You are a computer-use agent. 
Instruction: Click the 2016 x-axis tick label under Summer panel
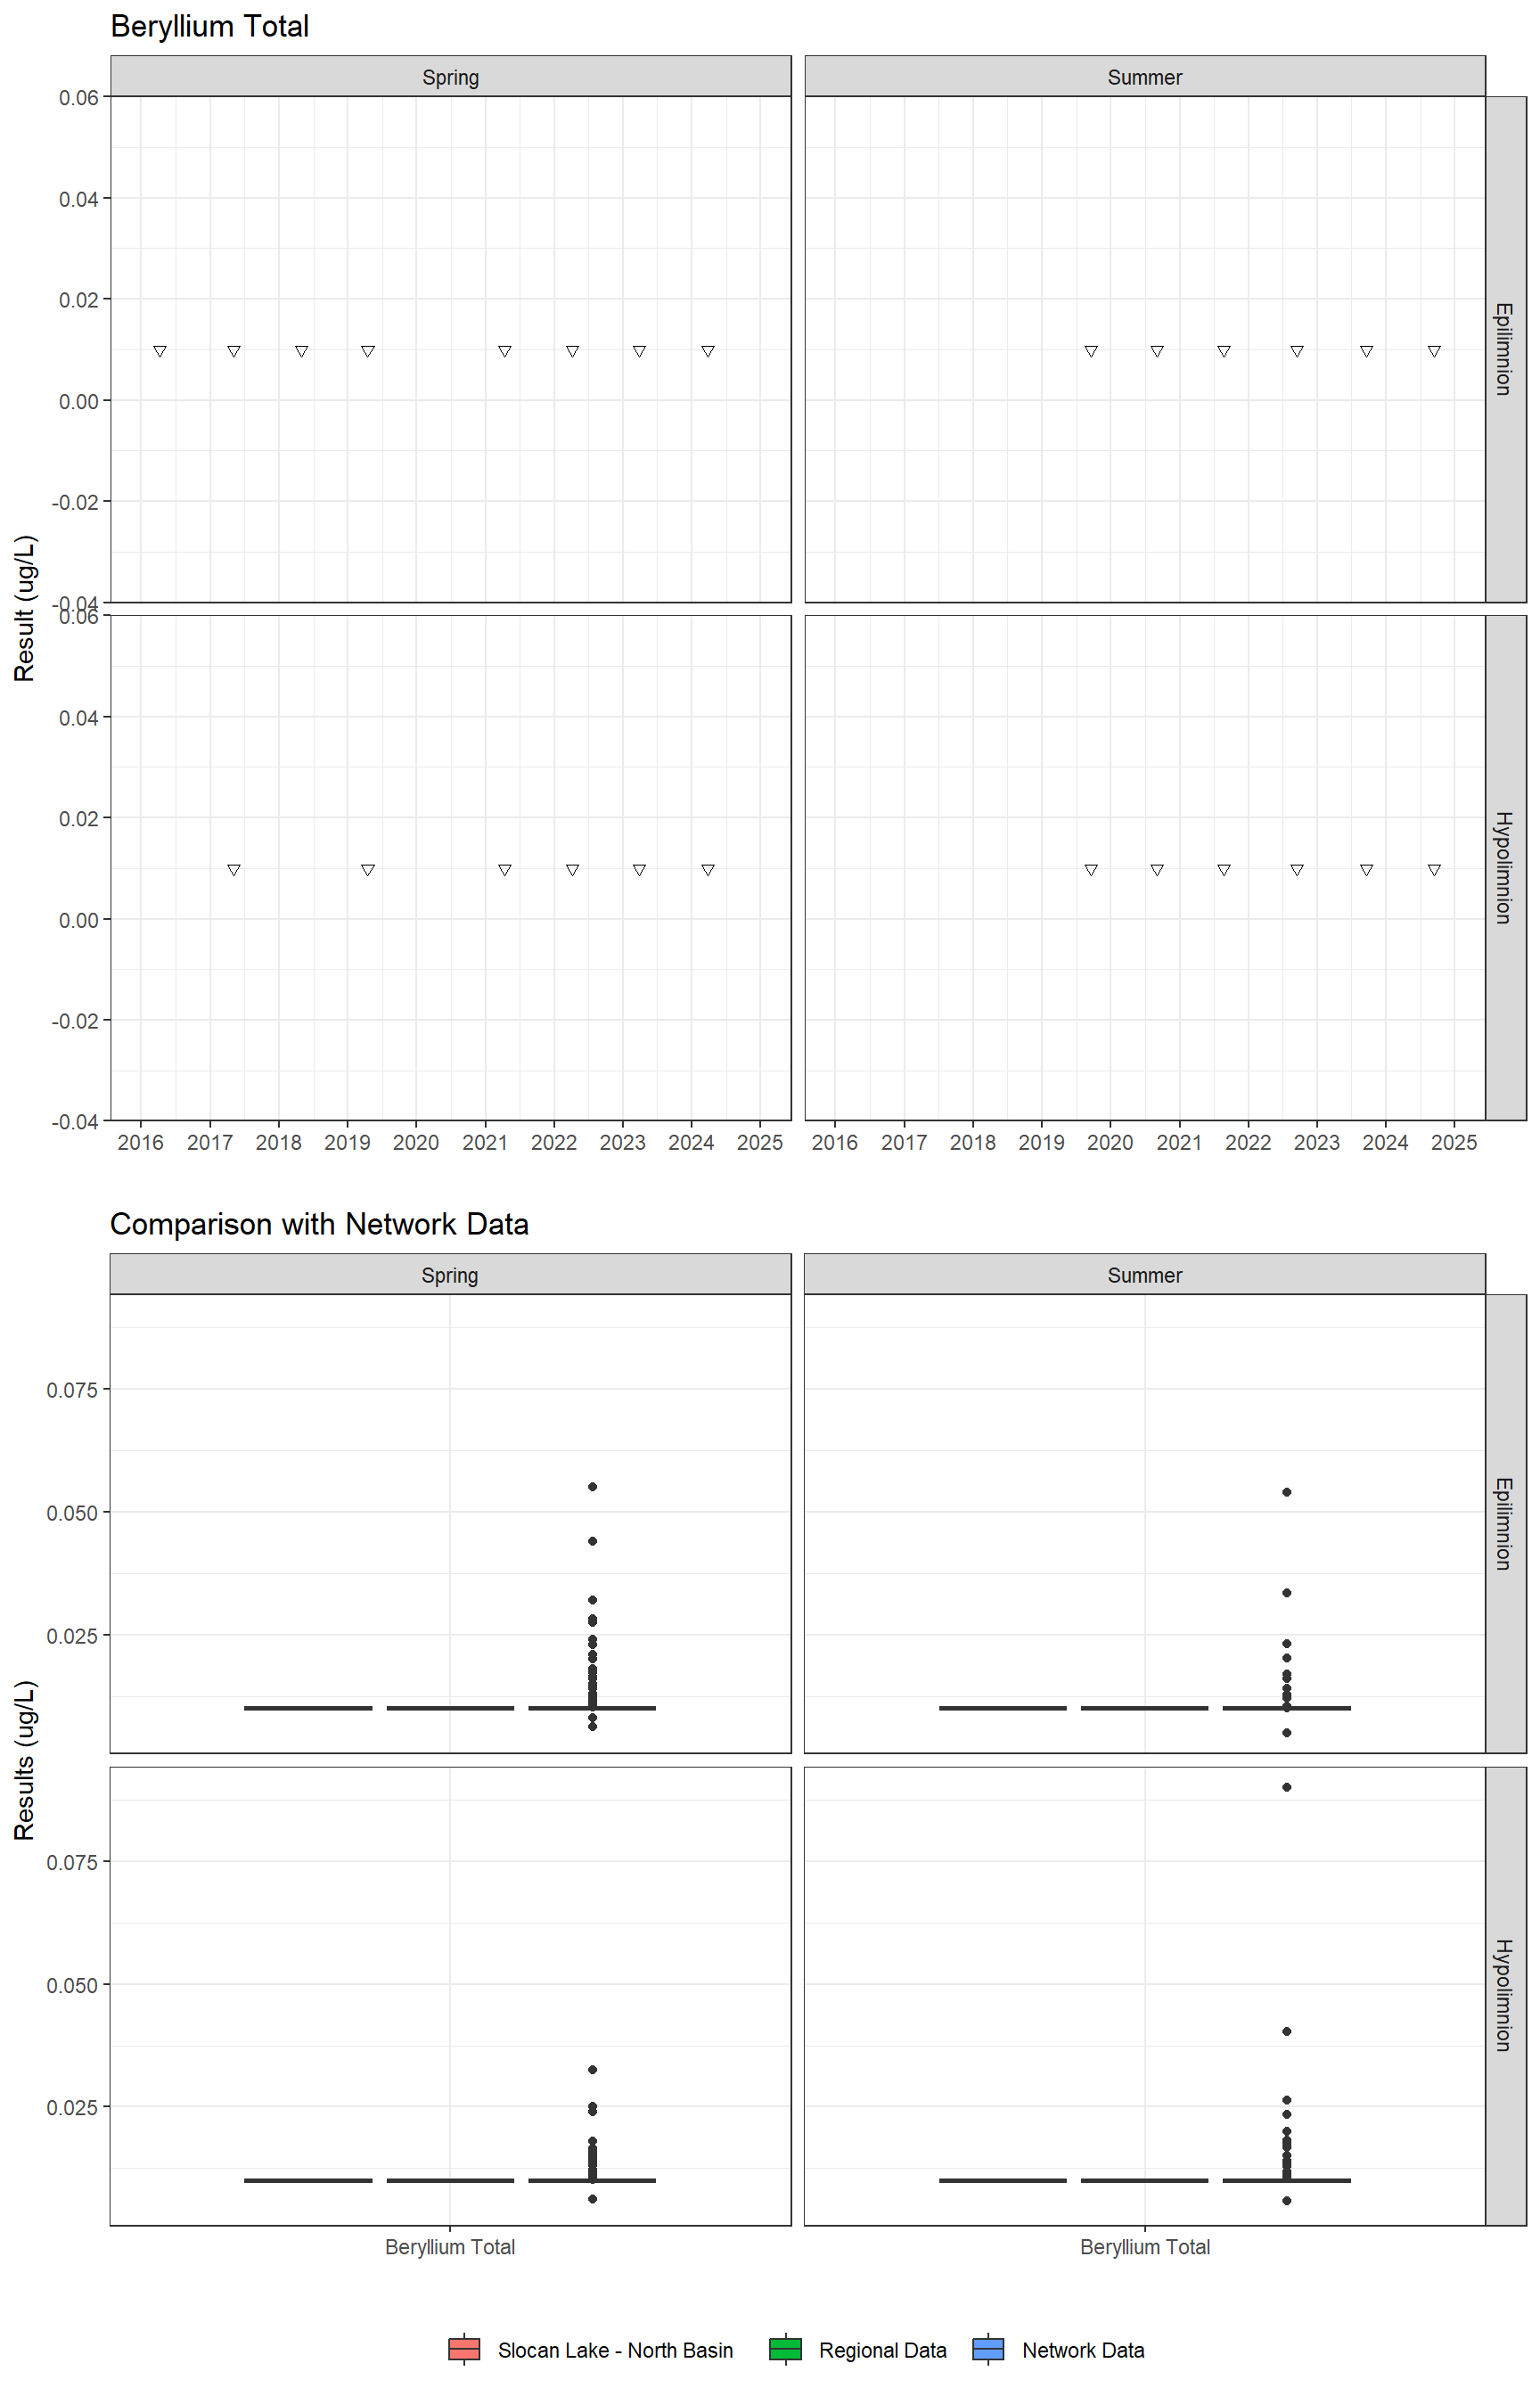(835, 1142)
